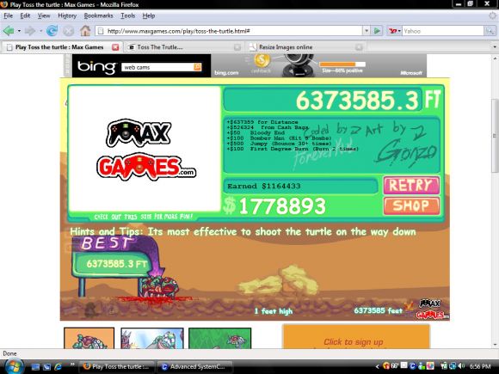The image size is (499, 374).
Task: Open the green game thumbnail
Action: click(219, 339)
